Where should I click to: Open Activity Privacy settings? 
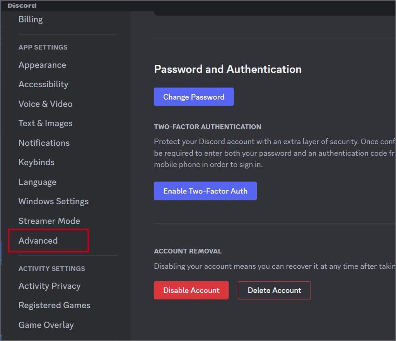point(49,286)
